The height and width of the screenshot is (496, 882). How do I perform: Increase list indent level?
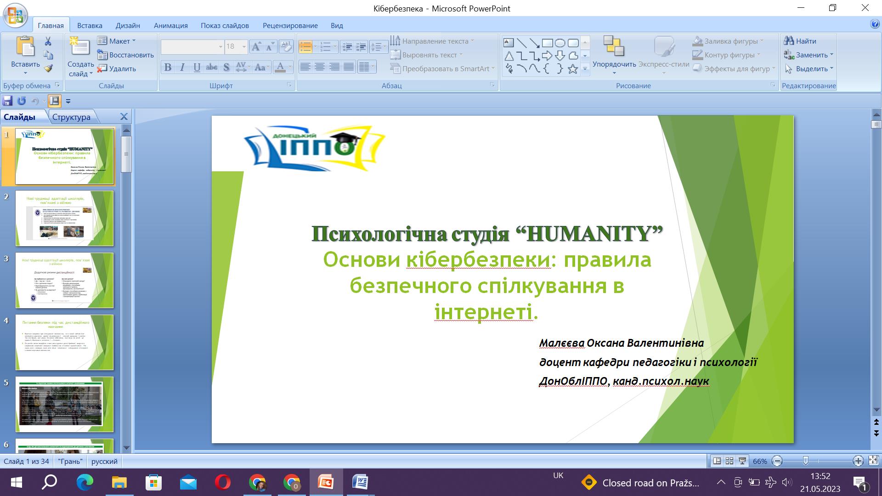tap(362, 46)
